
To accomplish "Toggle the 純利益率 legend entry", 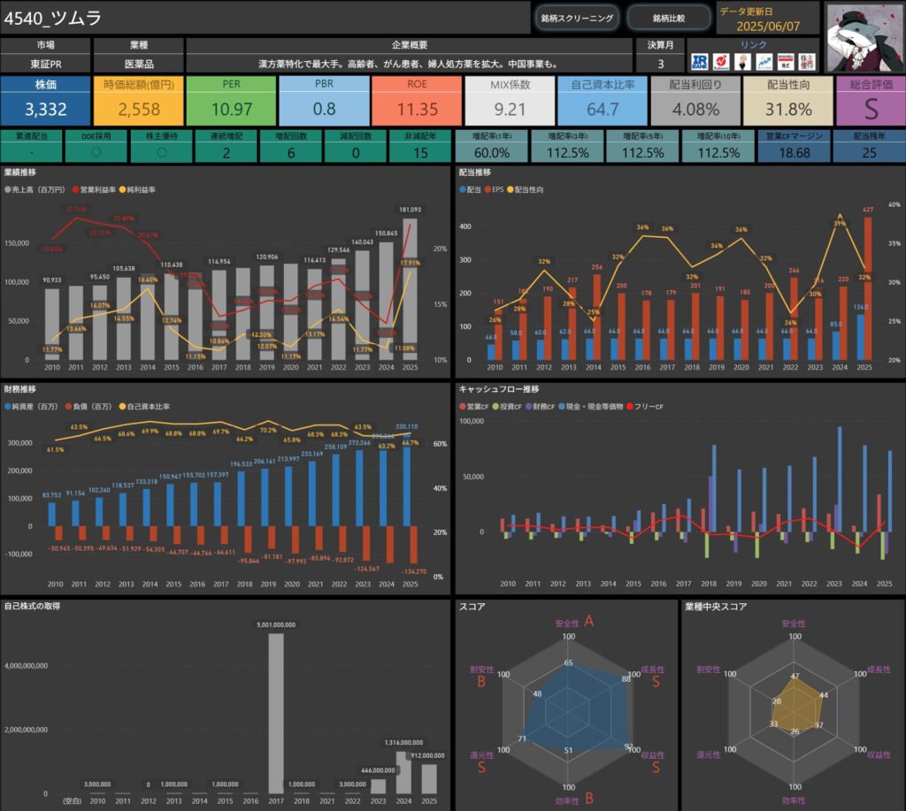I will pyautogui.click(x=137, y=189).
